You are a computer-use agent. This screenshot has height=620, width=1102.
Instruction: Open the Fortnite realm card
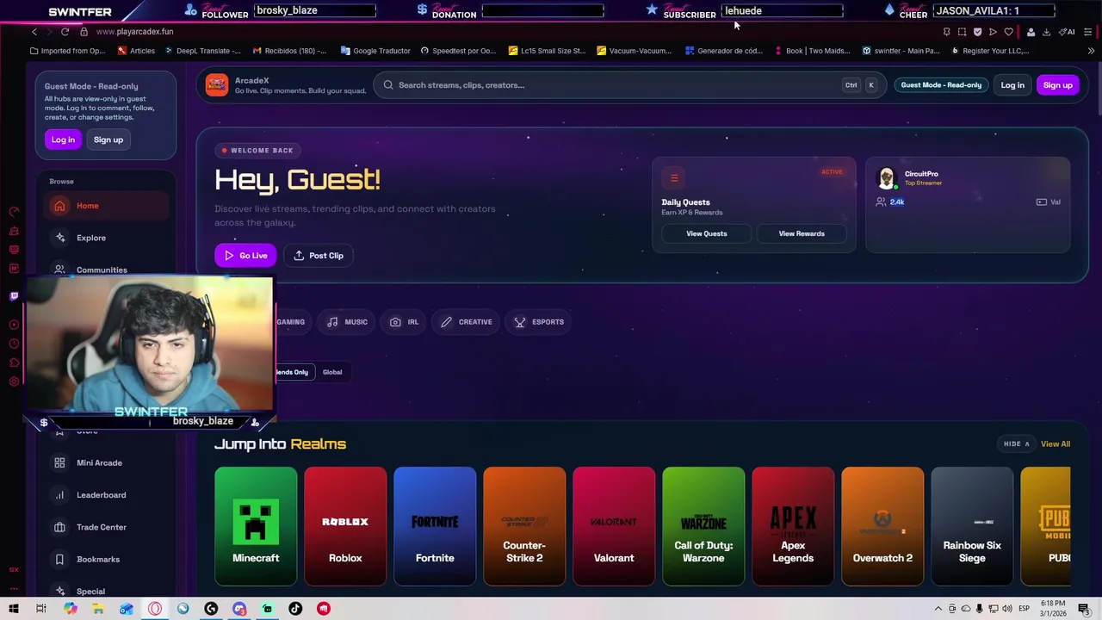pos(435,526)
